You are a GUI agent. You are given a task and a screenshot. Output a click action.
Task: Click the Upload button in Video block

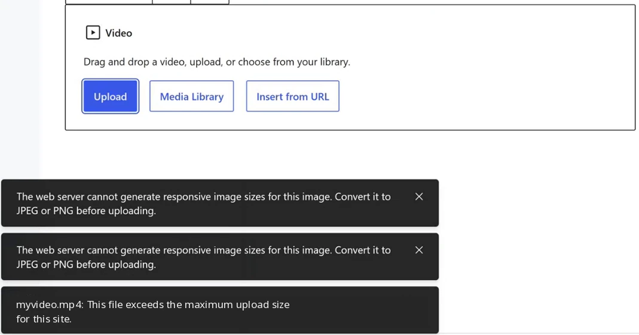[x=111, y=96]
